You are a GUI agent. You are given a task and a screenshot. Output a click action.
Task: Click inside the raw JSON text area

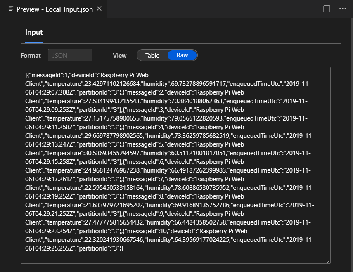coord(175,165)
